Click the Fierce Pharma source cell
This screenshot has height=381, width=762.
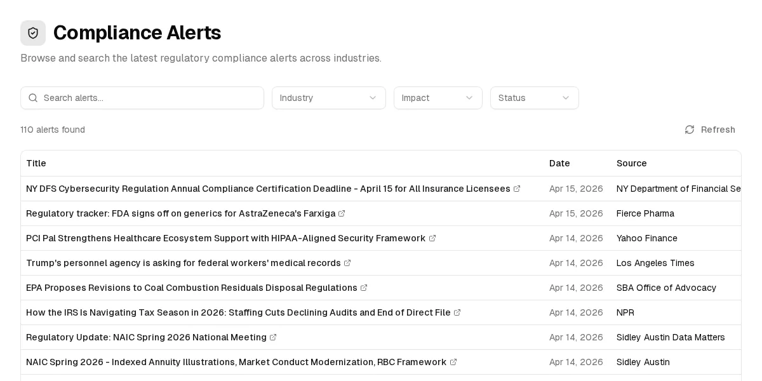(645, 213)
